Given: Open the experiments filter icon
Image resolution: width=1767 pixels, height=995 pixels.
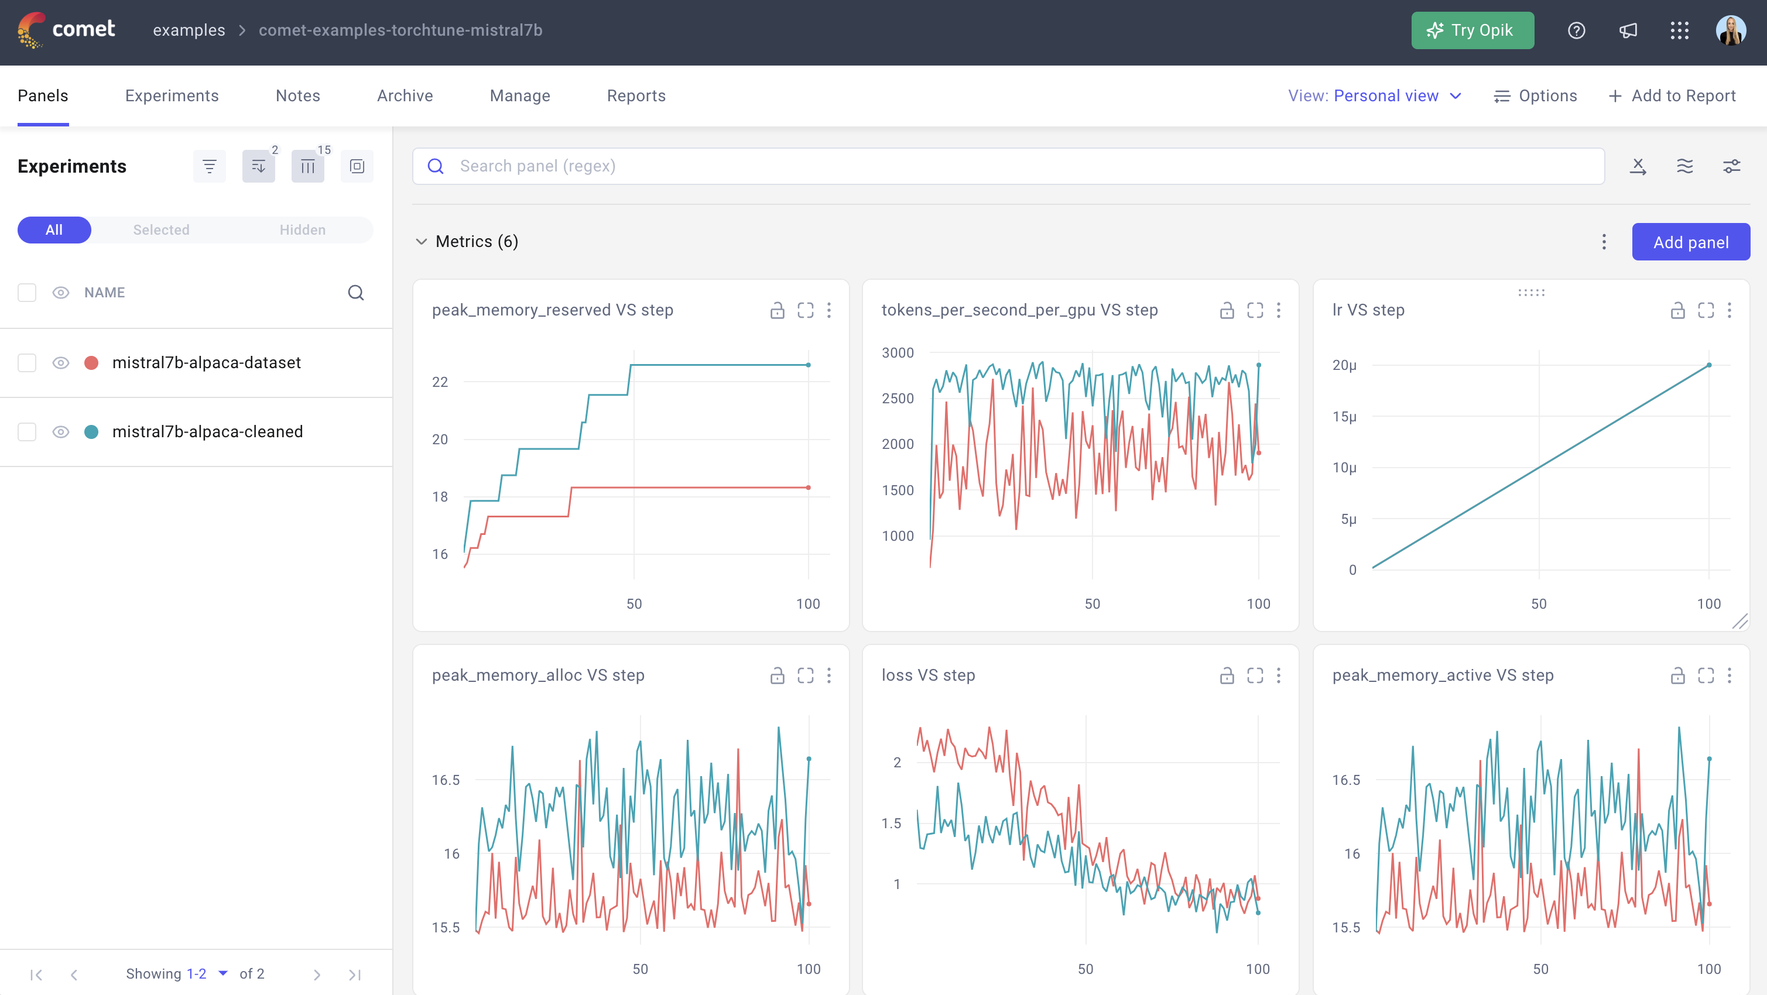Looking at the screenshot, I should point(209,166).
